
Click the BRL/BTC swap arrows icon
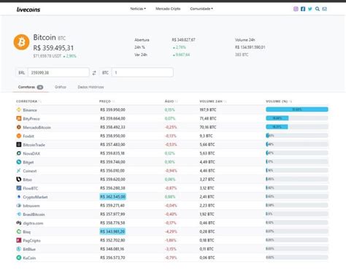[94, 73]
